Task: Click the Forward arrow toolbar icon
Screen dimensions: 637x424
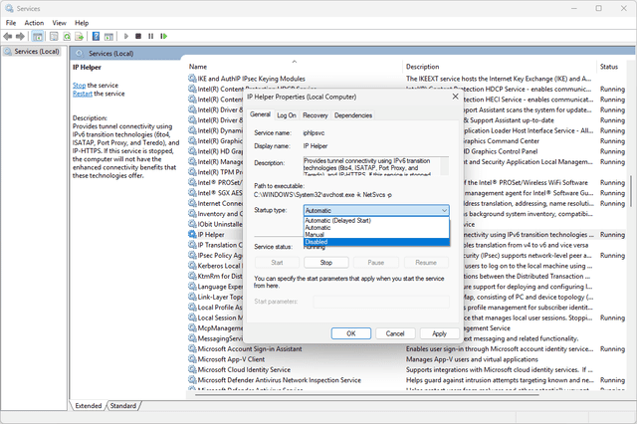Action: click(23, 36)
